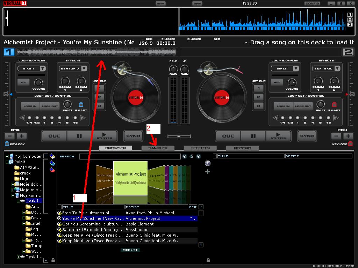
Task: Click right deck pitch minus button
Action: [x=336, y=136]
